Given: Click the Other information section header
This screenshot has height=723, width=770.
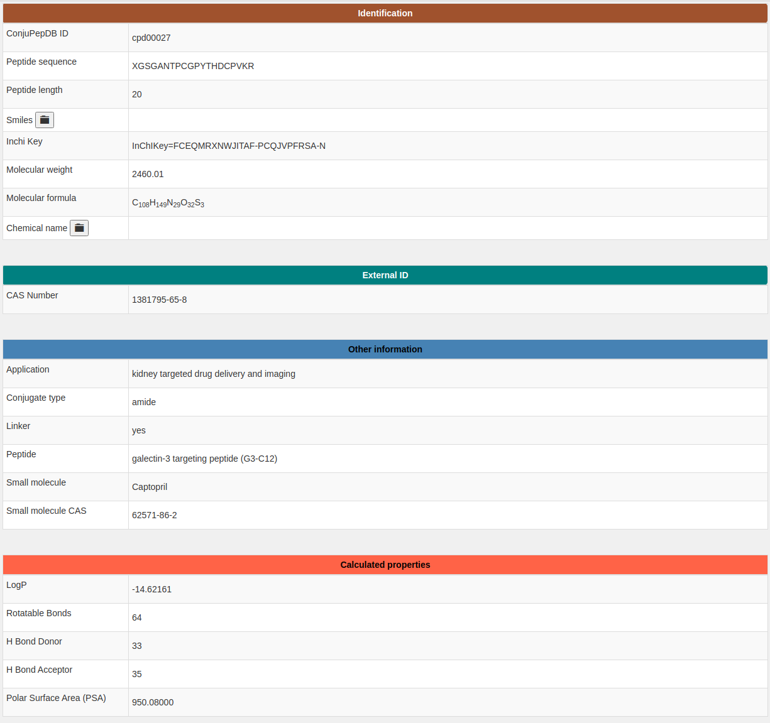Looking at the screenshot, I should tap(385, 349).
